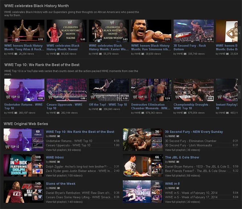
Task: Play the 30 Second Fury Rock Bottom thumbnail
Action: [193, 31]
